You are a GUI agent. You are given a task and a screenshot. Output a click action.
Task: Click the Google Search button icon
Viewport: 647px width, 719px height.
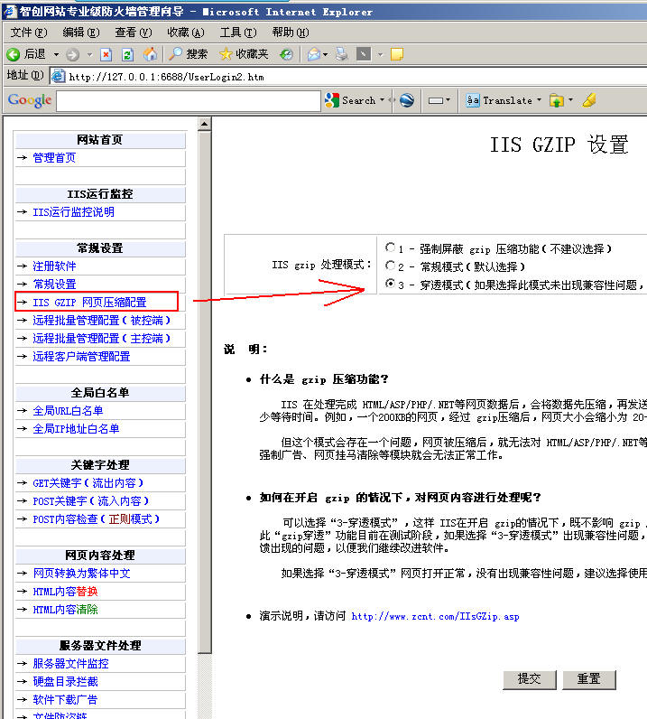pyautogui.click(x=332, y=100)
